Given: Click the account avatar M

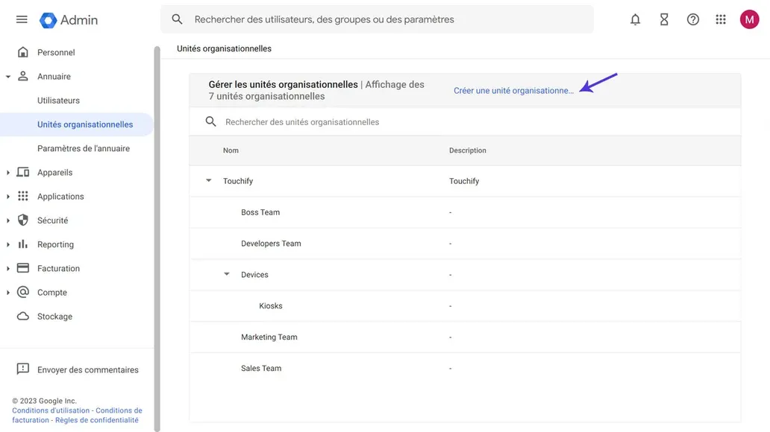Looking at the screenshot, I should [749, 19].
